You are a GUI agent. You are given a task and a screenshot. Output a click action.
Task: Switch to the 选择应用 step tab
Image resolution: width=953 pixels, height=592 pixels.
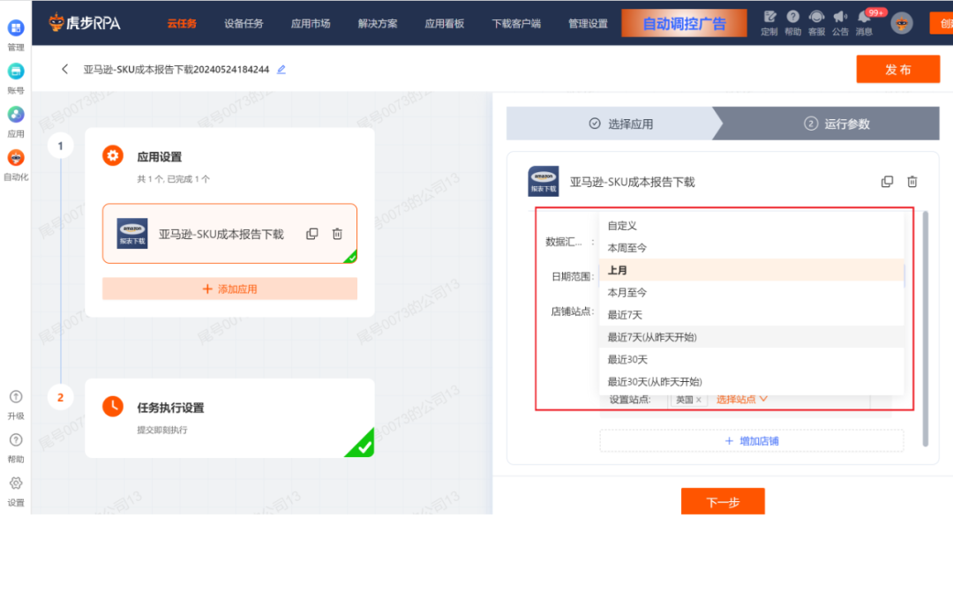pyautogui.click(x=614, y=124)
